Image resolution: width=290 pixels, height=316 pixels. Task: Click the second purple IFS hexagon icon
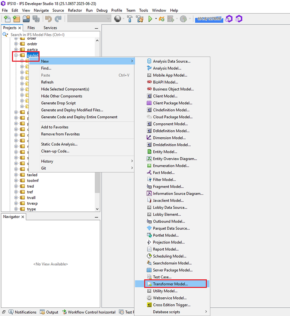point(239,19)
